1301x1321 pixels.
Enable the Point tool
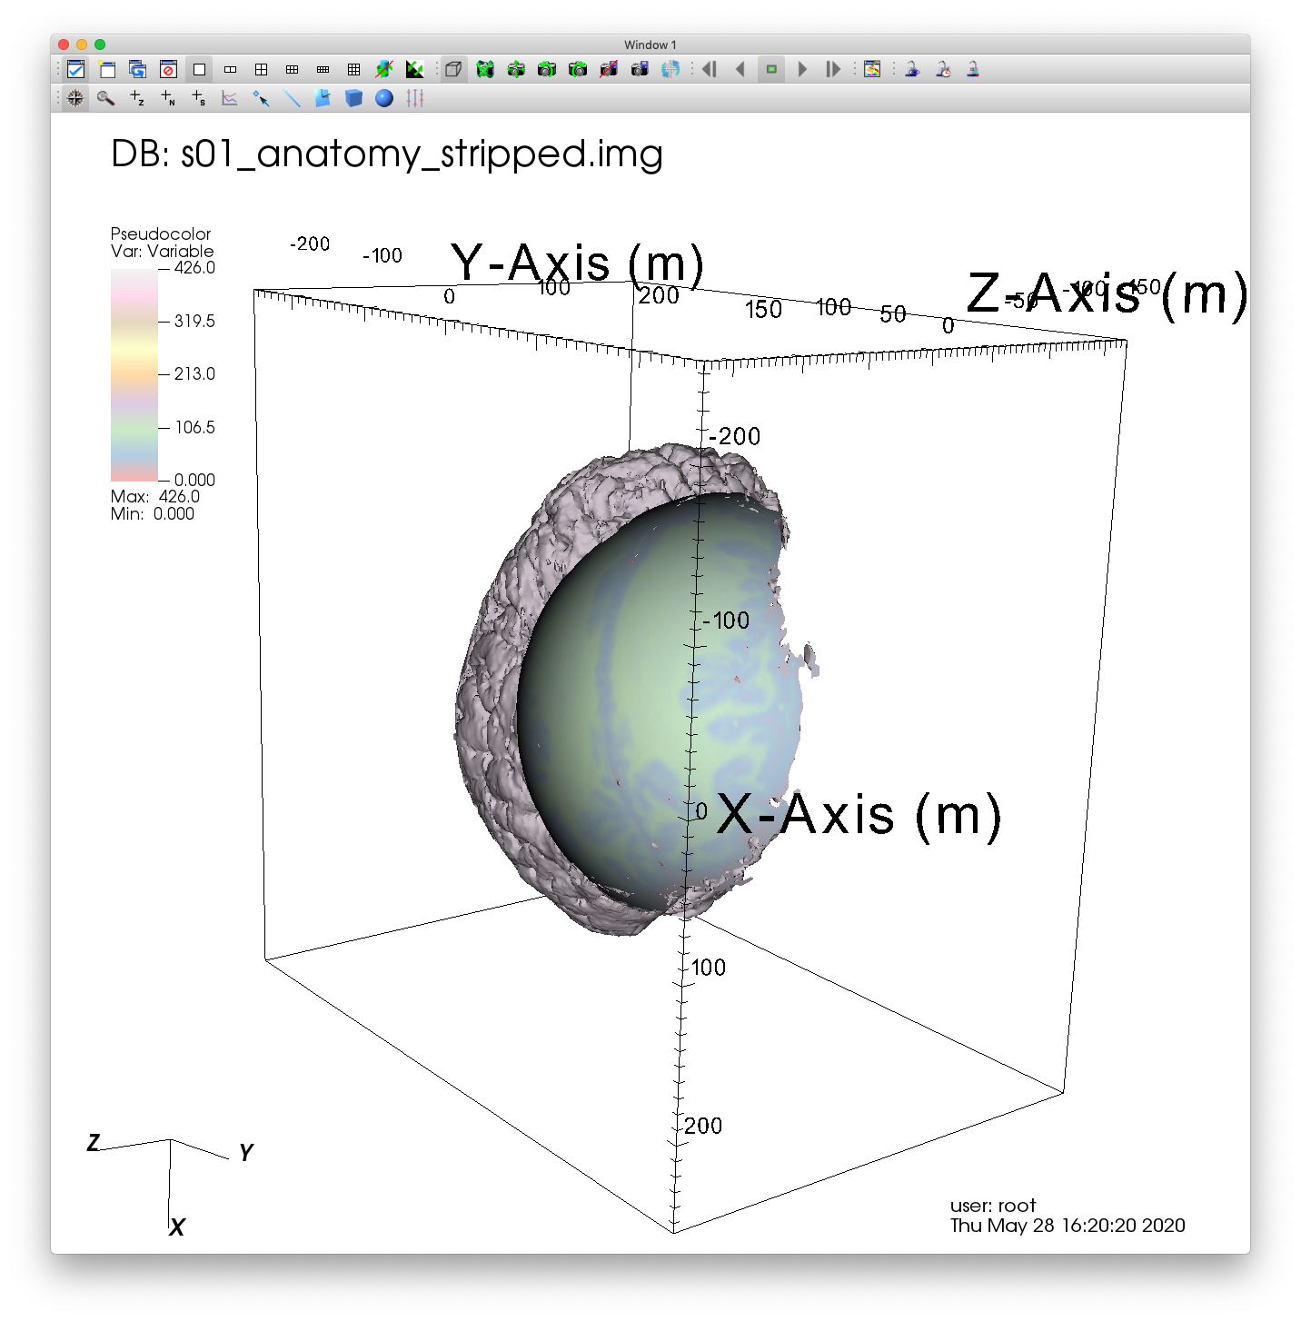pyautogui.click(x=261, y=98)
